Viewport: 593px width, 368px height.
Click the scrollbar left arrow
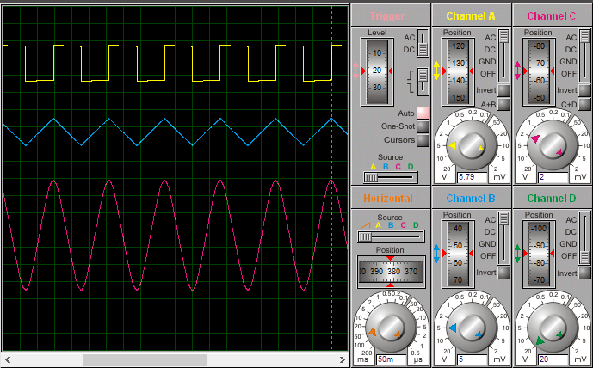[x=8, y=359]
